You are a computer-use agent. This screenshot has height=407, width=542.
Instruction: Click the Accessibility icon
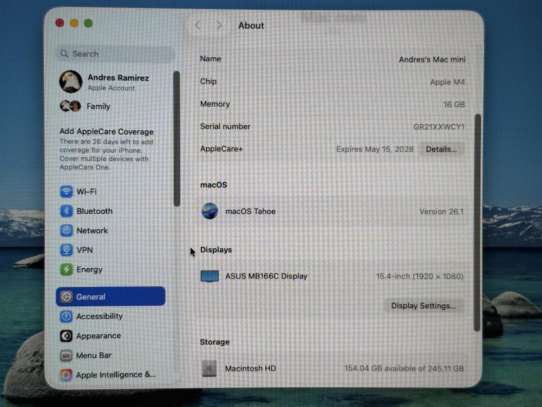pos(66,316)
